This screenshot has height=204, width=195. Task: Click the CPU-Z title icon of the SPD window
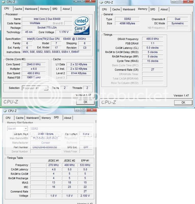(x=5, y=111)
